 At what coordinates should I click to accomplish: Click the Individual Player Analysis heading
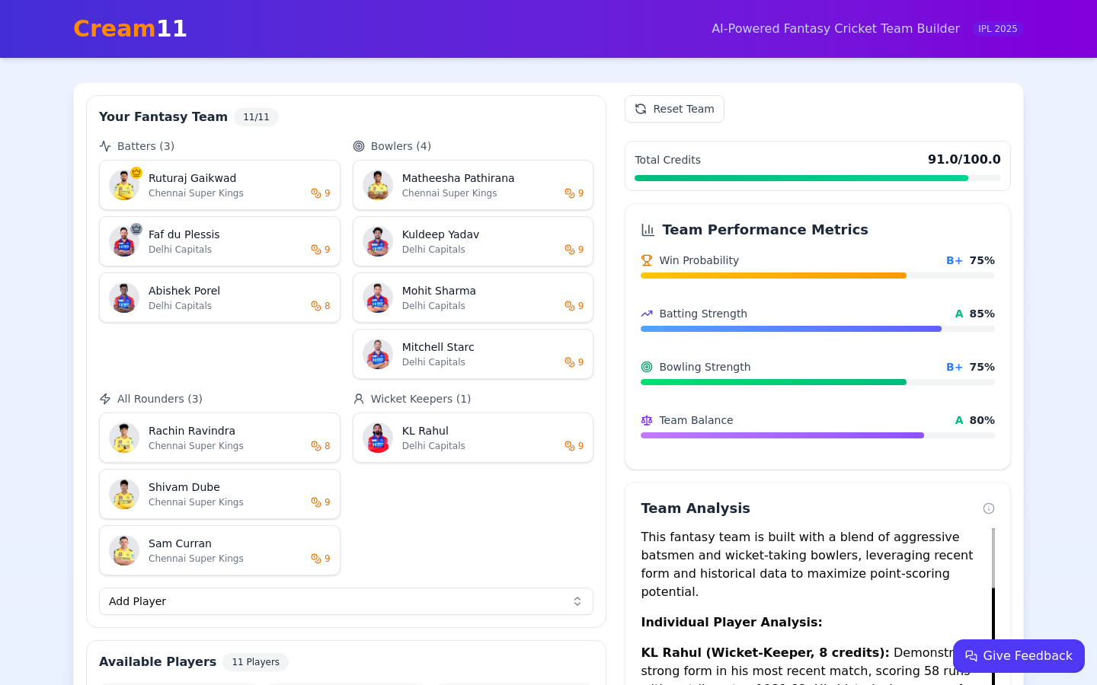(x=731, y=623)
